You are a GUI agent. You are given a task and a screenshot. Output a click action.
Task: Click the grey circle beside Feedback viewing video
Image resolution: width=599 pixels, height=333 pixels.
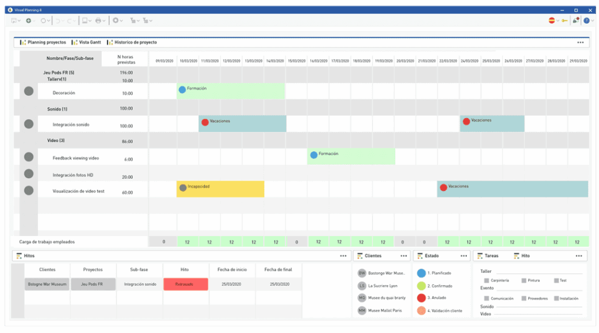(x=29, y=157)
